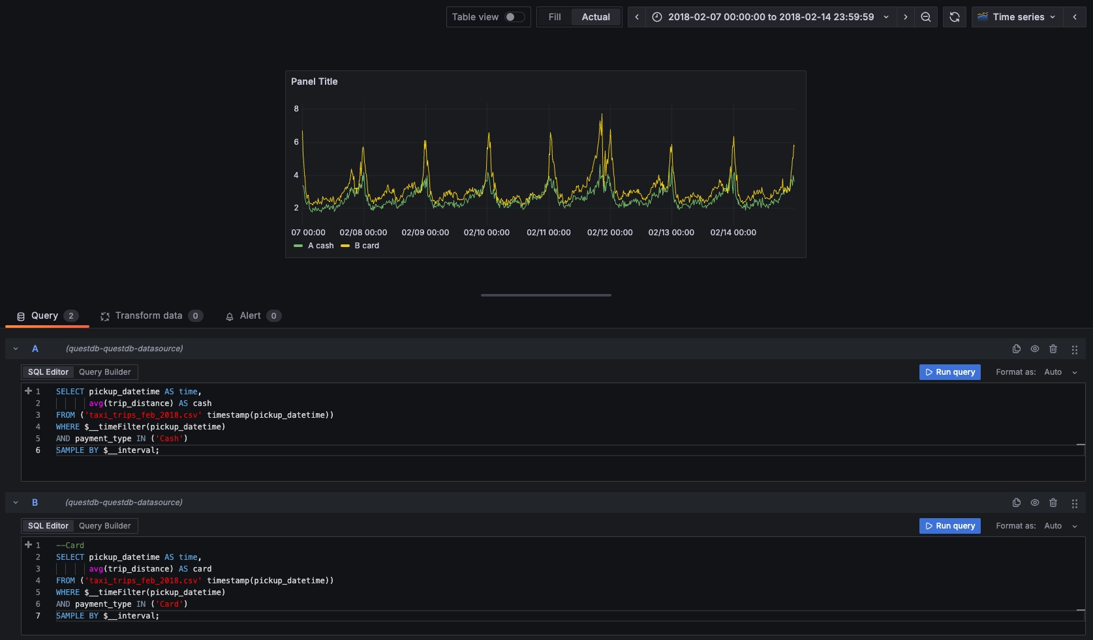This screenshot has width=1093, height=640.
Task: Switch to the Transform data tab
Action: (151, 315)
